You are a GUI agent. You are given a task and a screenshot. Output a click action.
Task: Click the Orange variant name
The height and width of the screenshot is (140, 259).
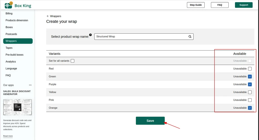tap(53, 108)
